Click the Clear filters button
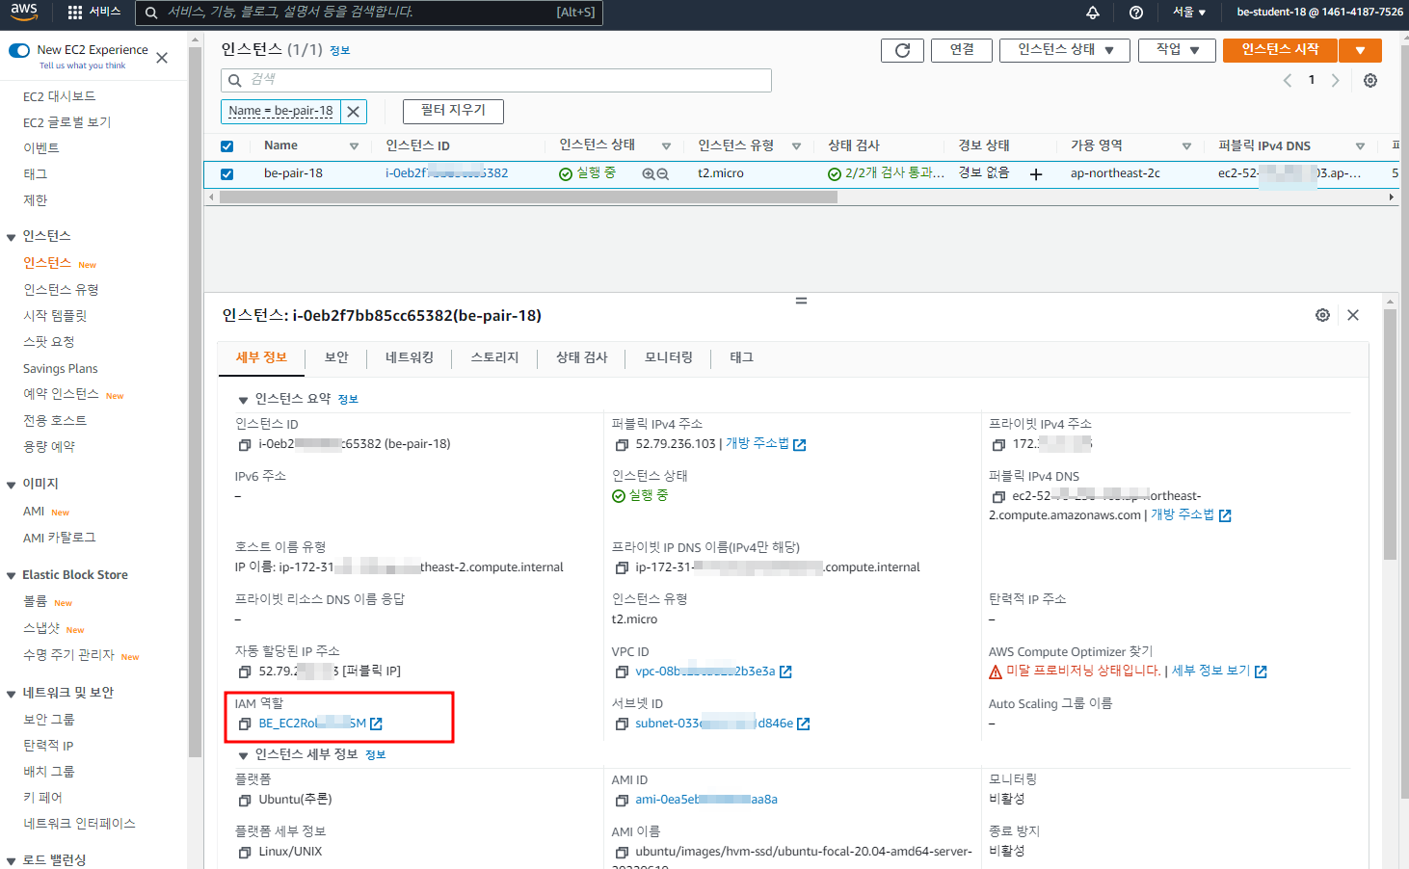 click(453, 112)
